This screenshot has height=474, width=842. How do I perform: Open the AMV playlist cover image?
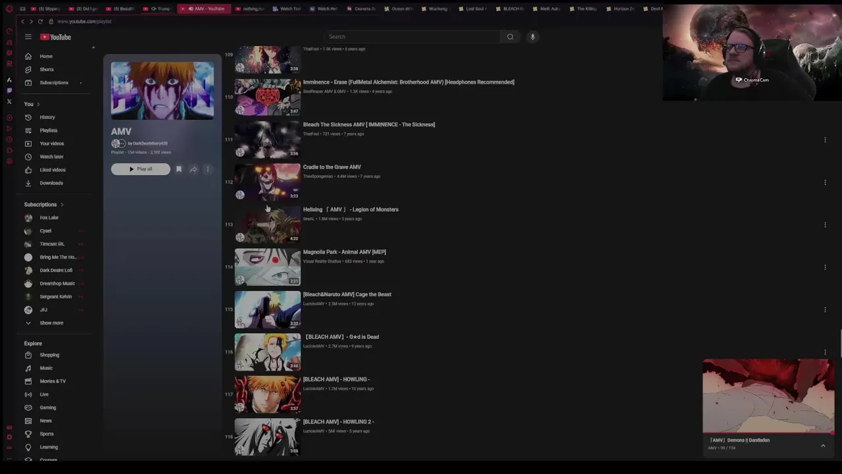tap(162, 91)
